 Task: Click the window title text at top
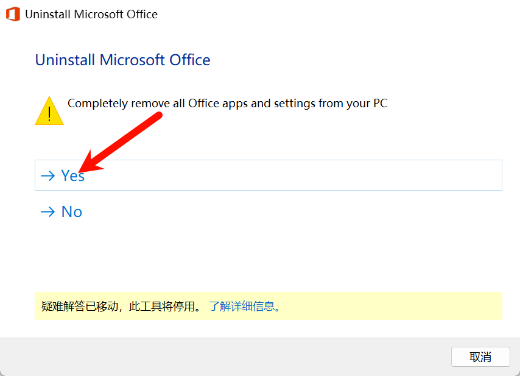[91, 14]
